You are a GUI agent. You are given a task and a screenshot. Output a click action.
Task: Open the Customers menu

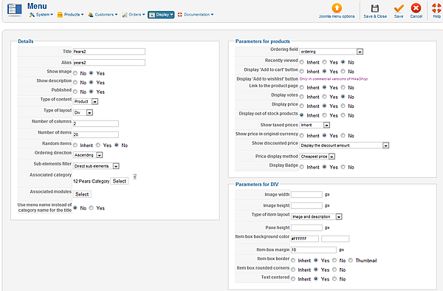click(103, 15)
